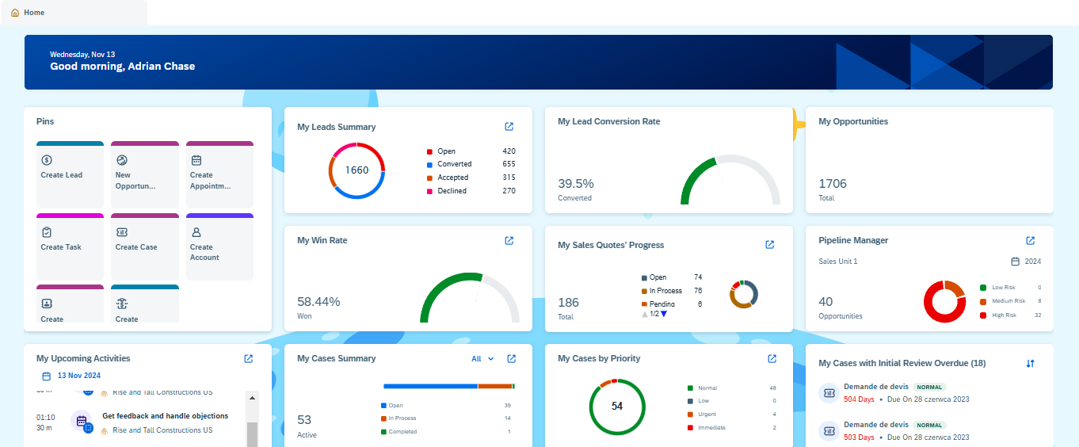1079x447 pixels.
Task: Click the My Win Rate gauge chart
Action: [470, 298]
